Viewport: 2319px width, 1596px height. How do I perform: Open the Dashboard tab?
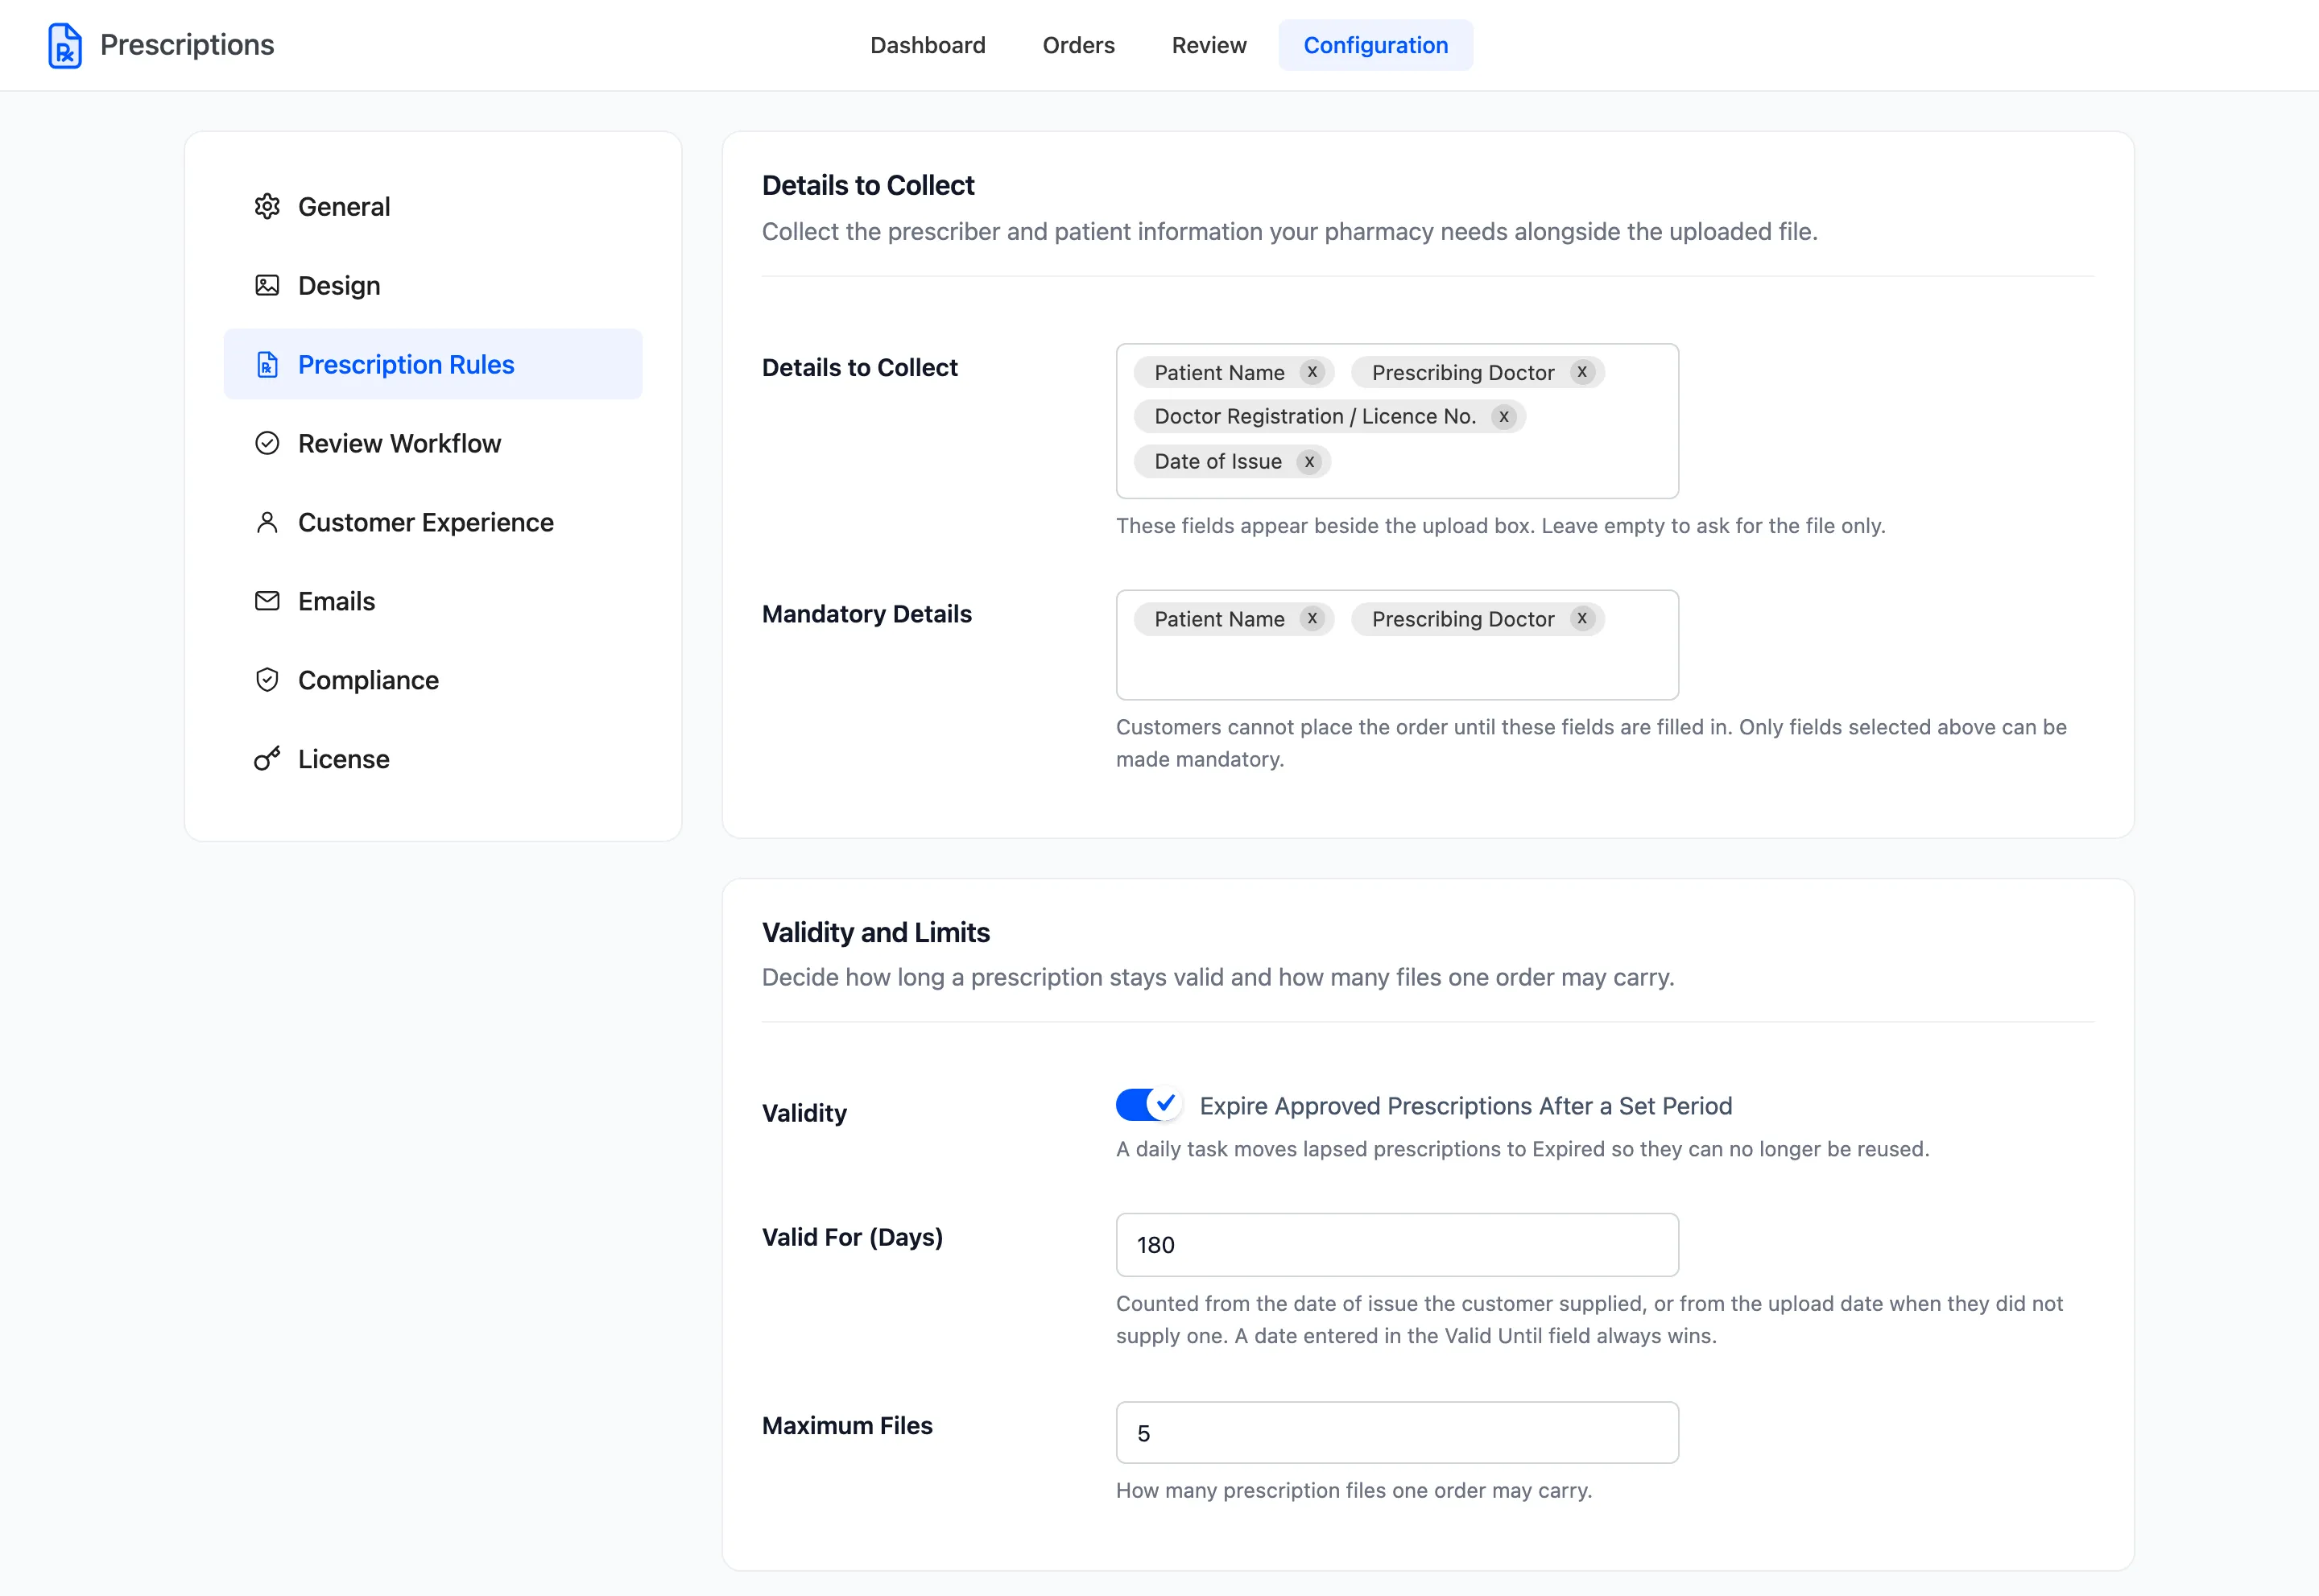click(x=927, y=45)
